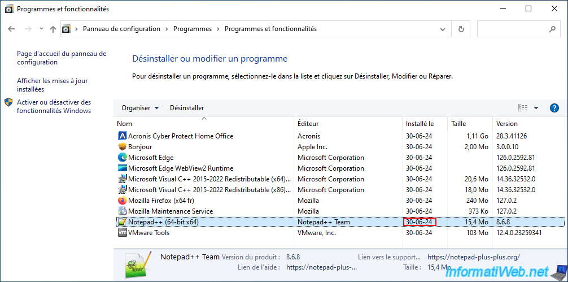Click the Mozilla Maintenance Service icon
Viewport: 568px width, 282px height.
[x=123, y=211]
